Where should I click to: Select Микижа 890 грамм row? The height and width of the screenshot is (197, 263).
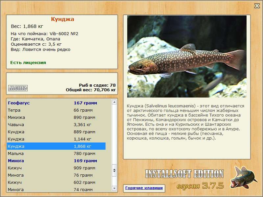56,118
